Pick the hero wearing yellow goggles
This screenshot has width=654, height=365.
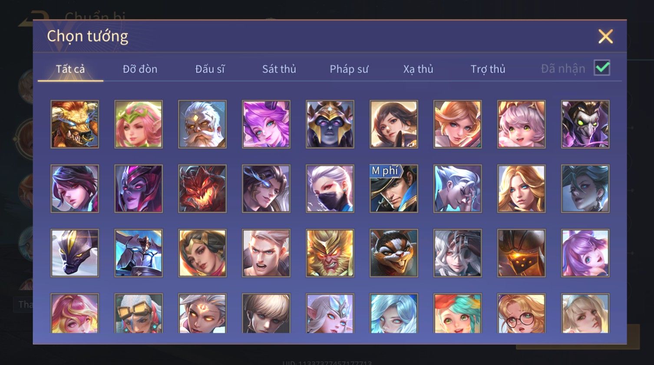tap(139, 313)
